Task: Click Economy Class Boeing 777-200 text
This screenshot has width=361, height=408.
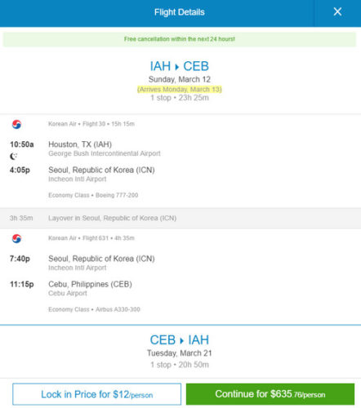Action: (x=93, y=195)
